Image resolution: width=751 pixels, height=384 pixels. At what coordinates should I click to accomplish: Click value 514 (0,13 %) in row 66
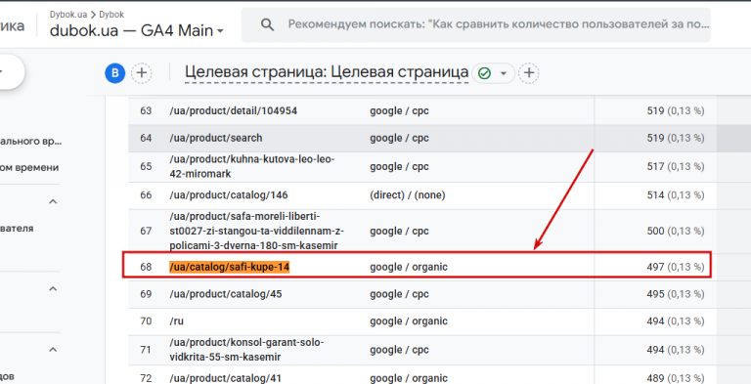(x=676, y=195)
